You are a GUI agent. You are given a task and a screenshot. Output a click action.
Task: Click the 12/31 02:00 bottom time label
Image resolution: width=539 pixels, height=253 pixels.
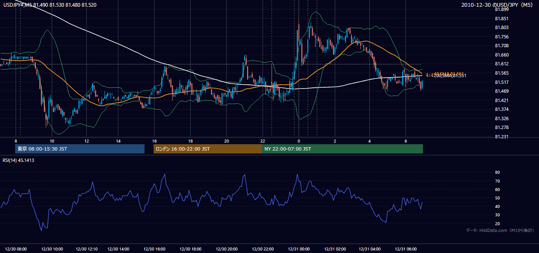[x=335, y=249]
